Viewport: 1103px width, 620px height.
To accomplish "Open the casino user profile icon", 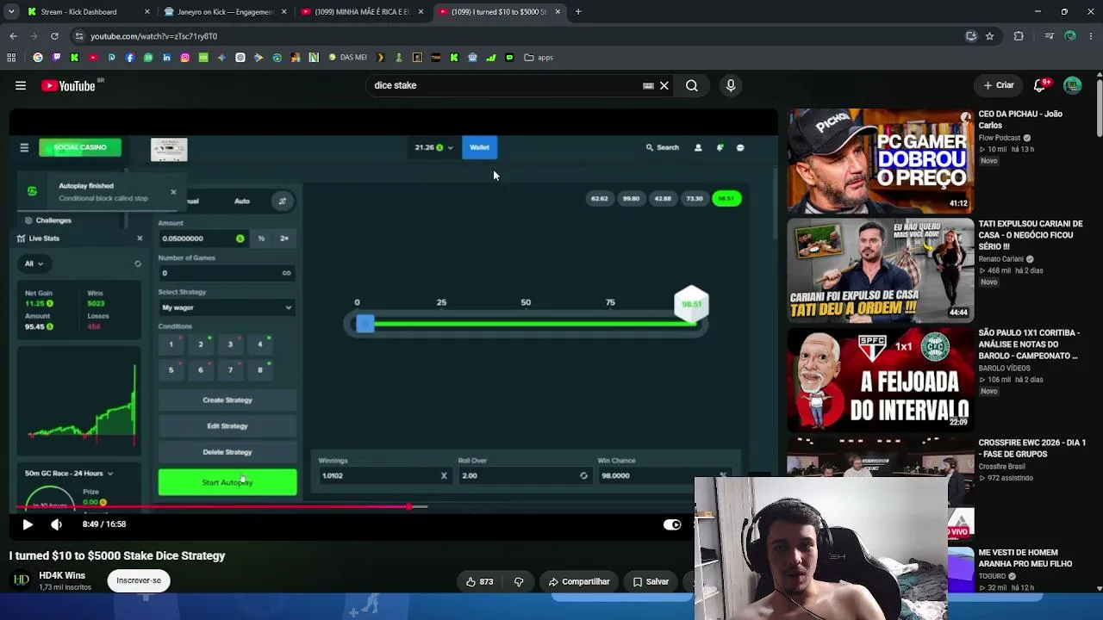I will point(698,147).
